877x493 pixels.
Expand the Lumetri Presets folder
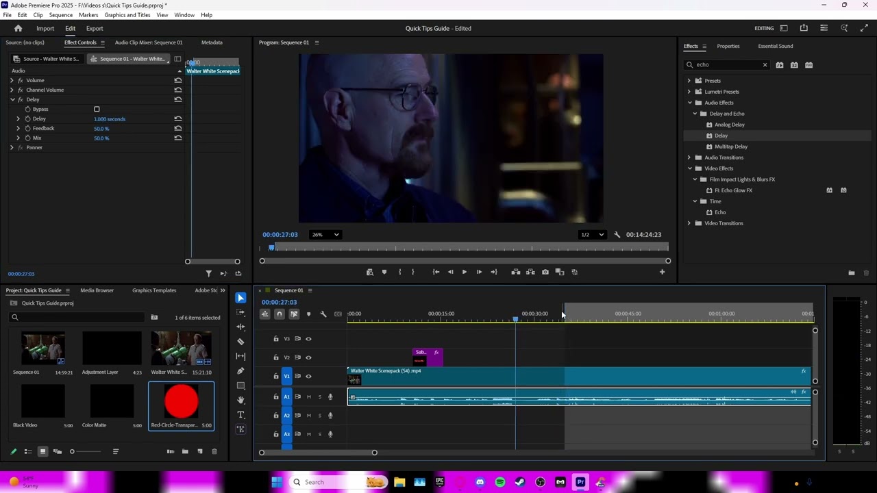point(689,92)
